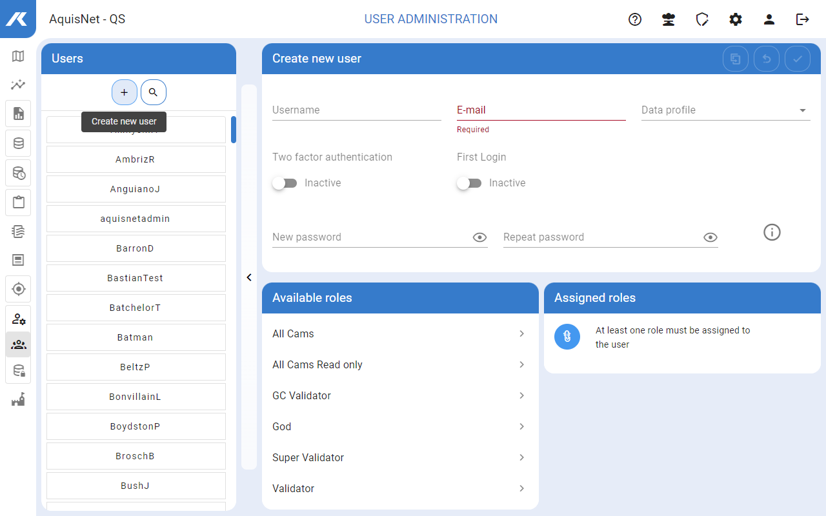826x516 pixels.
Task: Select user aquisnetadmin from list
Action: [x=136, y=219]
